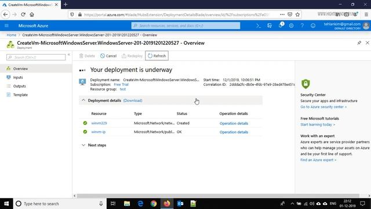Collapse the left navigation pane
The height and width of the screenshot is (209, 371).
pos(69,55)
